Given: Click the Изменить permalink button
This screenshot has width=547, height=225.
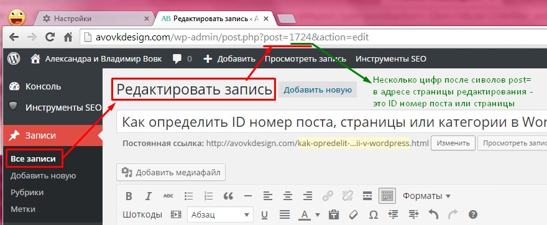Looking at the screenshot, I should (x=453, y=143).
